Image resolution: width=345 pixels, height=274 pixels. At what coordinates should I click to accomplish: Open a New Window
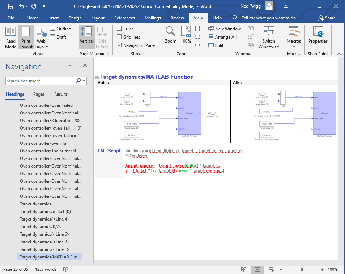[x=225, y=29]
